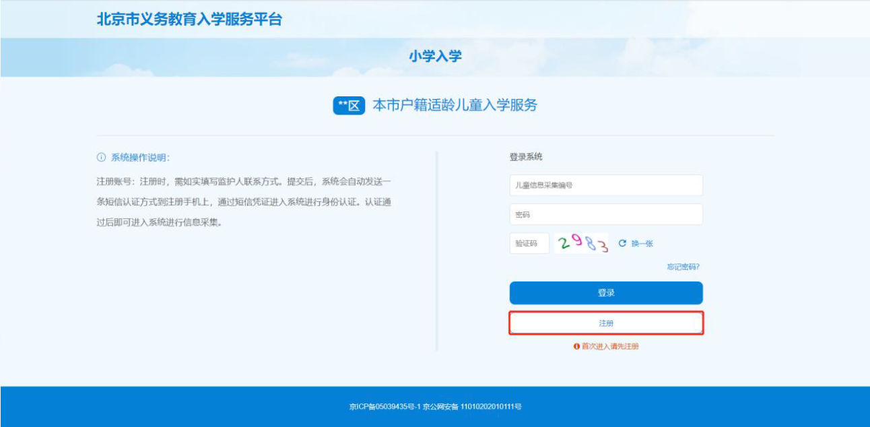Click the captcha image showing 2983

(x=582, y=243)
